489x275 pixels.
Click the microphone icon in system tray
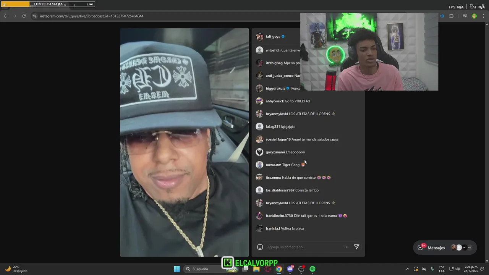[432, 269]
